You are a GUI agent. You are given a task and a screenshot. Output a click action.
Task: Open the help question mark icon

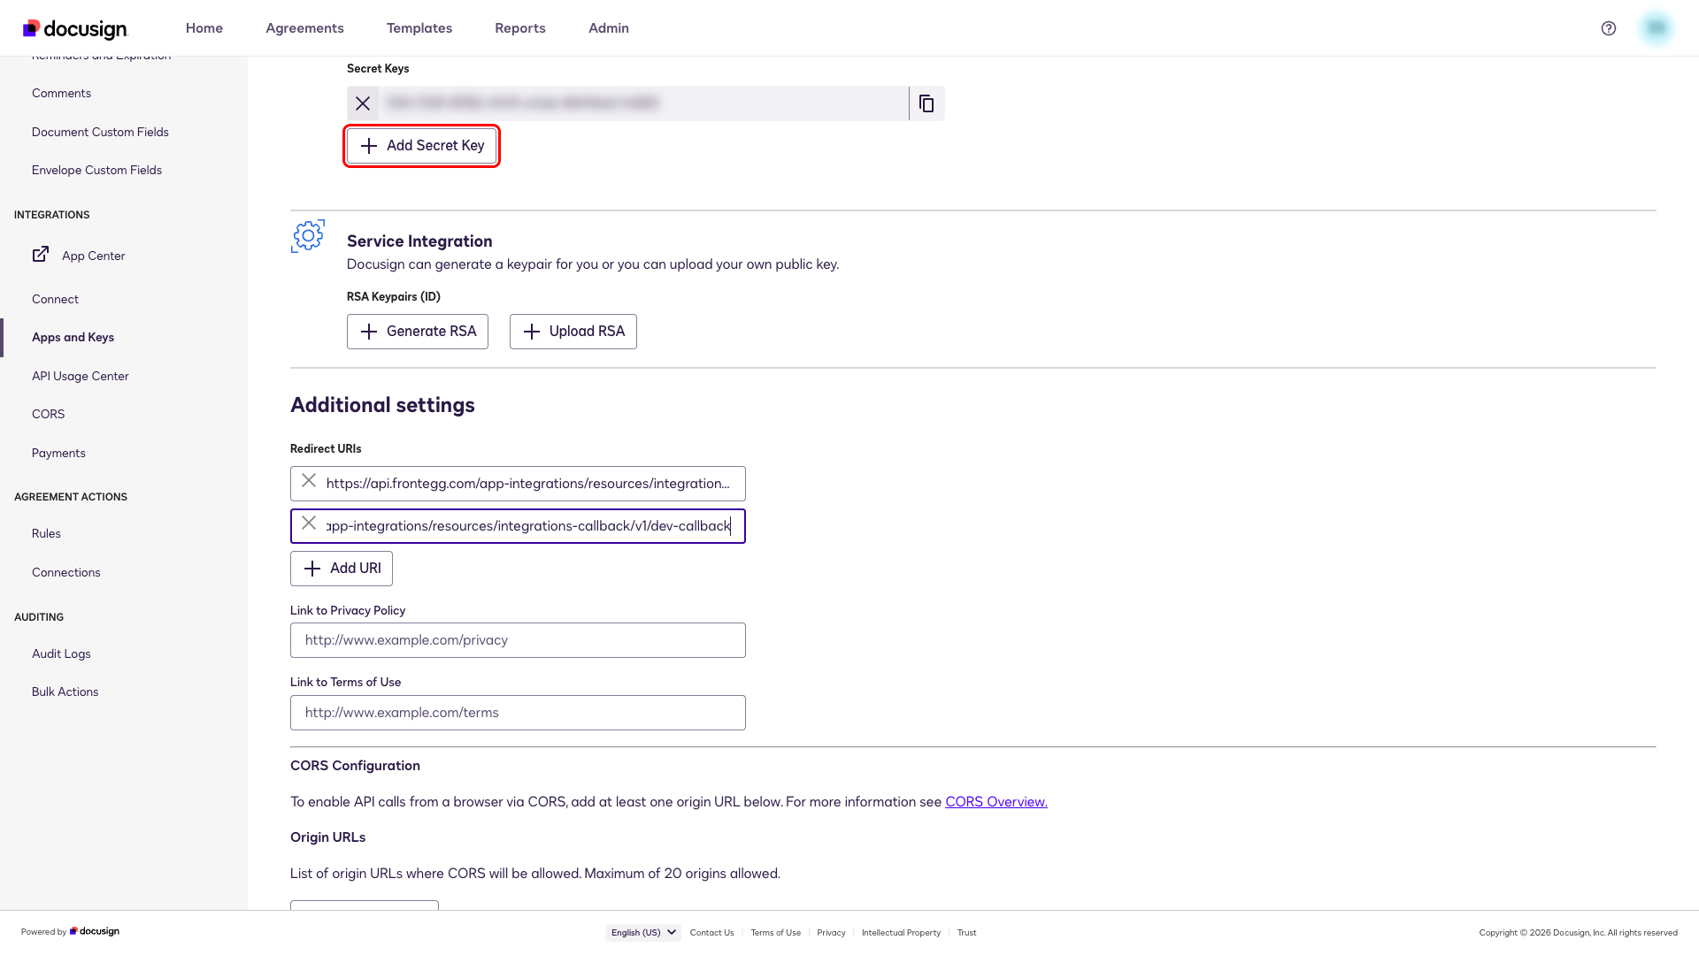(x=1609, y=28)
